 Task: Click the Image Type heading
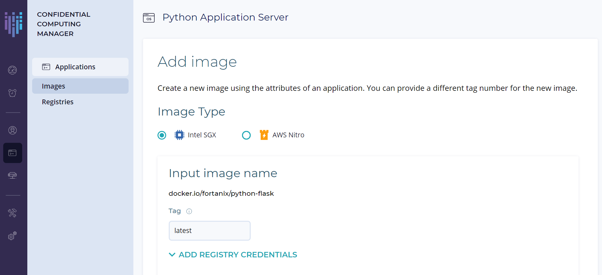pyautogui.click(x=191, y=112)
